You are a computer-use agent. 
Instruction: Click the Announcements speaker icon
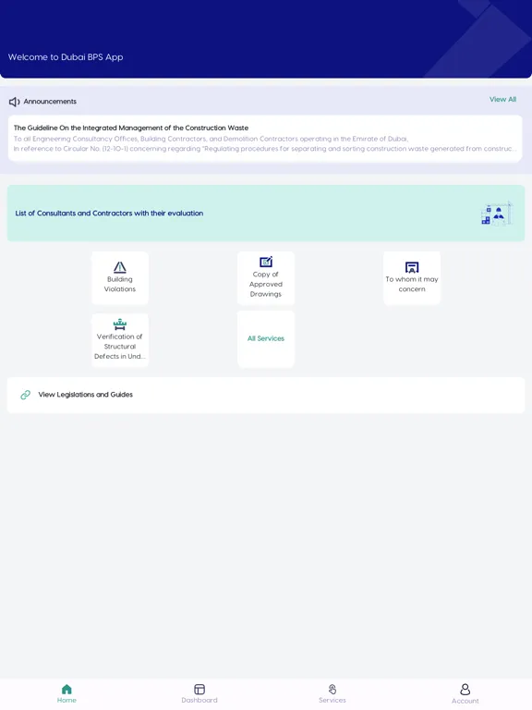(15, 102)
